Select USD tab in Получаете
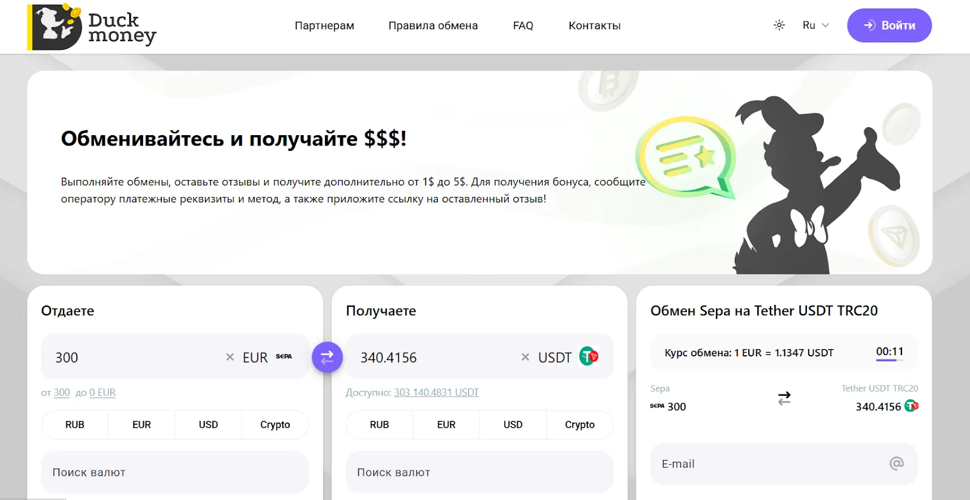970x500 pixels. [x=513, y=425]
